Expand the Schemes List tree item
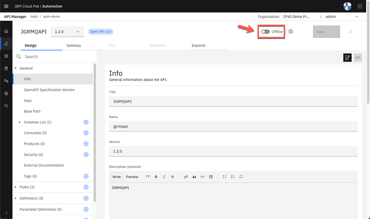The height and width of the screenshot is (219, 370). pyautogui.click(x=20, y=122)
